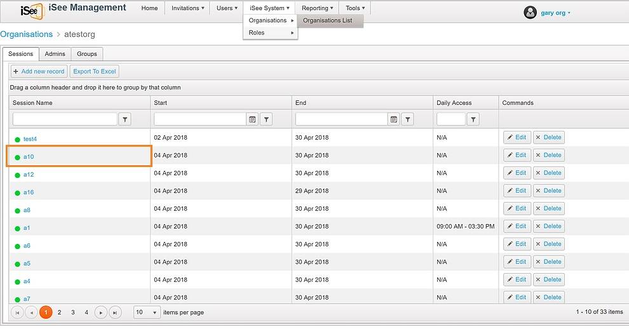
Task: Switch to the Groups tab
Action: point(87,54)
